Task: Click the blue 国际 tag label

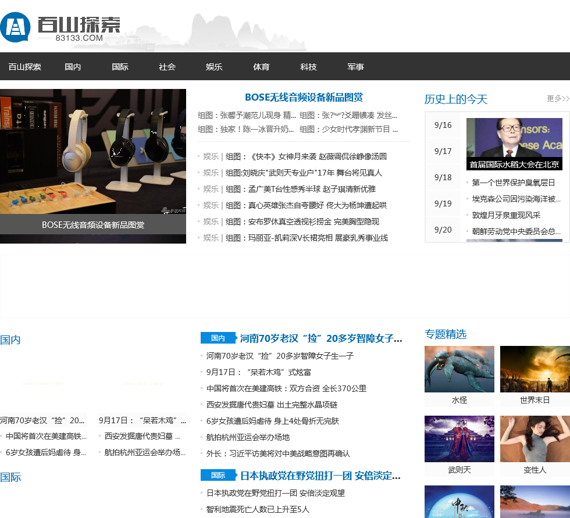Action: coord(218,475)
